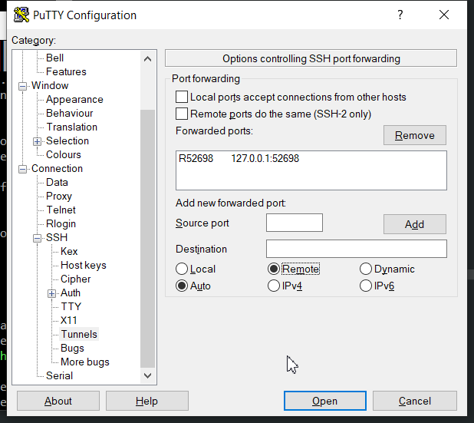Click the Cancel button
Screen dimensions: 474x423
[x=415, y=401]
